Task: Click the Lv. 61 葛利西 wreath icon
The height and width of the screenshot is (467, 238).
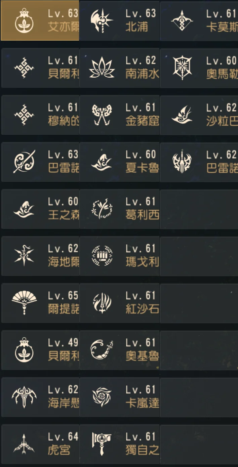Action: coord(102,209)
